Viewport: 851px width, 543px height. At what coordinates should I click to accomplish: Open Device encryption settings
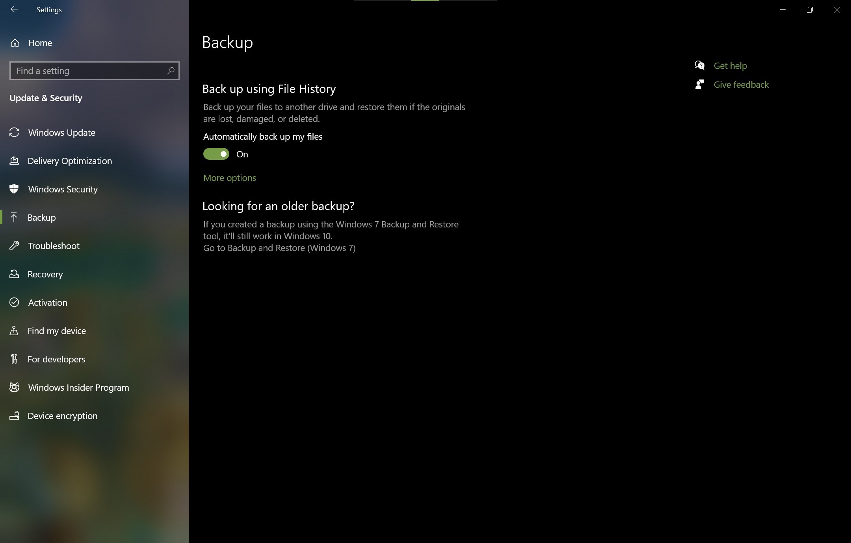[x=63, y=416]
